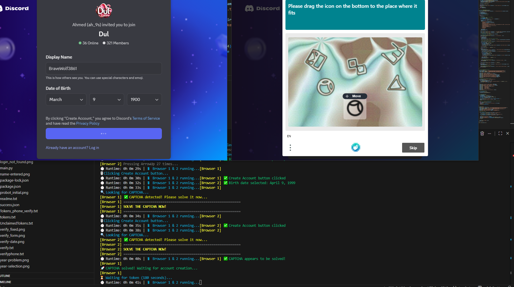The width and height of the screenshot is (514, 287).
Task: Open verify_fixed.png file
Action: pos(13,229)
